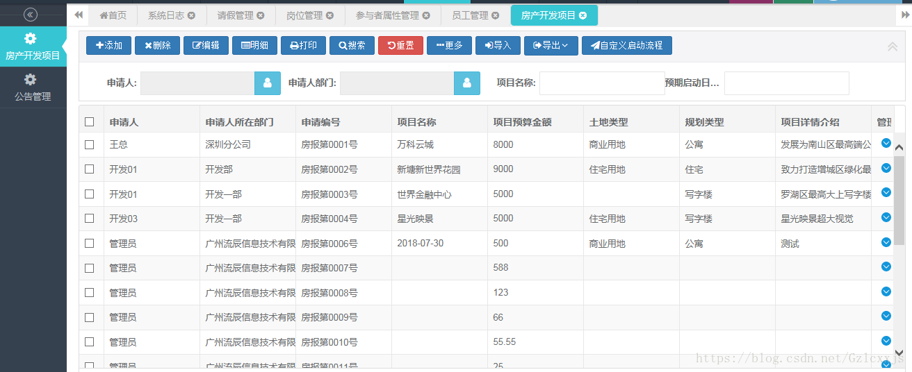Start 自定义启动流程
Image resolution: width=912 pixels, height=372 pixels.
tap(627, 46)
